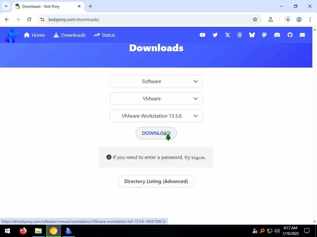Open the Mastodon social icon
The width and height of the screenshot is (317, 237).
(264, 35)
